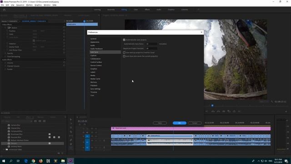This screenshot has height=164, width=291.
Task: Open the Window menu
Action: (x=47, y=5)
